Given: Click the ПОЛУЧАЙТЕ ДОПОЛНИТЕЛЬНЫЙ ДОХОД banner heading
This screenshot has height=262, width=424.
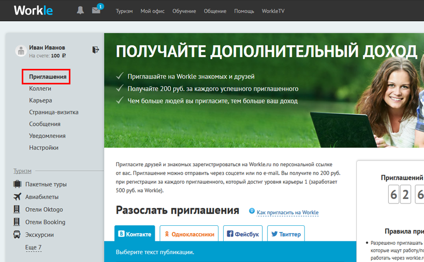Looking at the screenshot, I should [x=266, y=51].
